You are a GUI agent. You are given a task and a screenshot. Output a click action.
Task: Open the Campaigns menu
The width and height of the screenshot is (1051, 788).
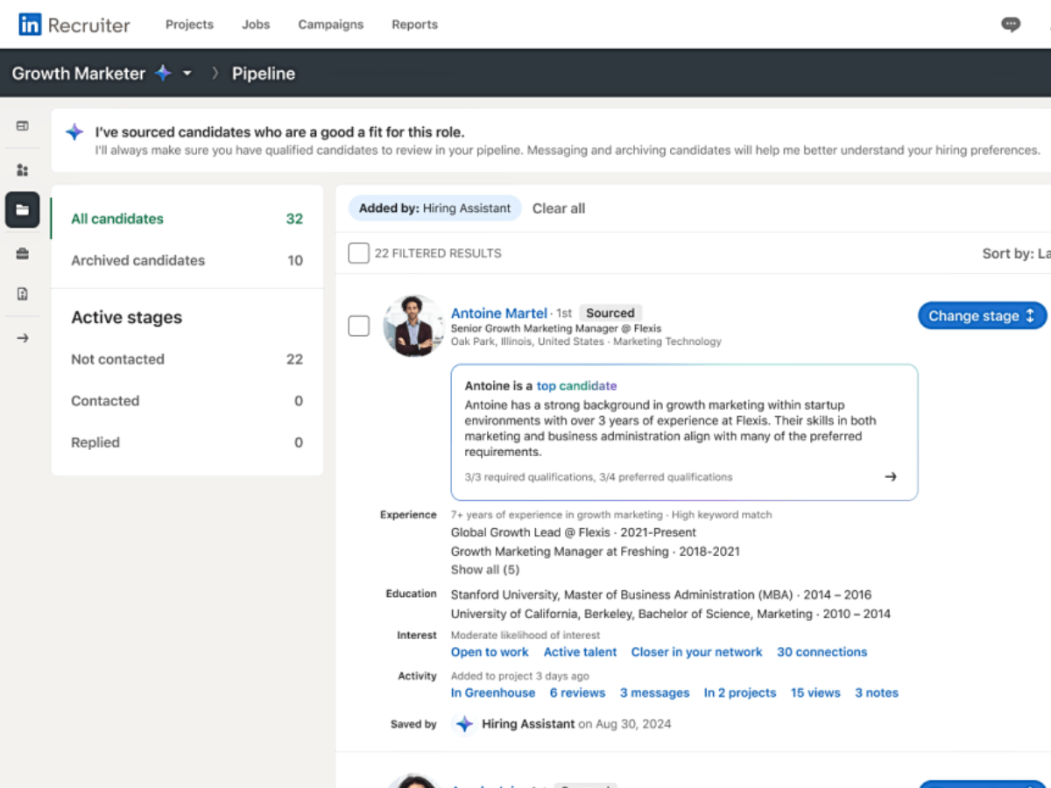pos(331,25)
